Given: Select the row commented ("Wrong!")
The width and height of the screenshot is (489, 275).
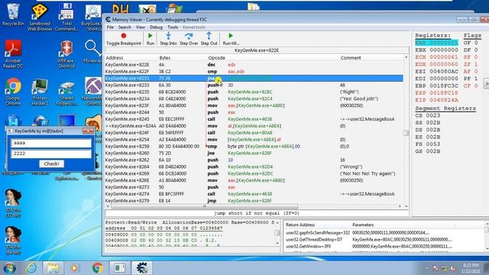Looking at the screenshot, I should pos(254,167).
